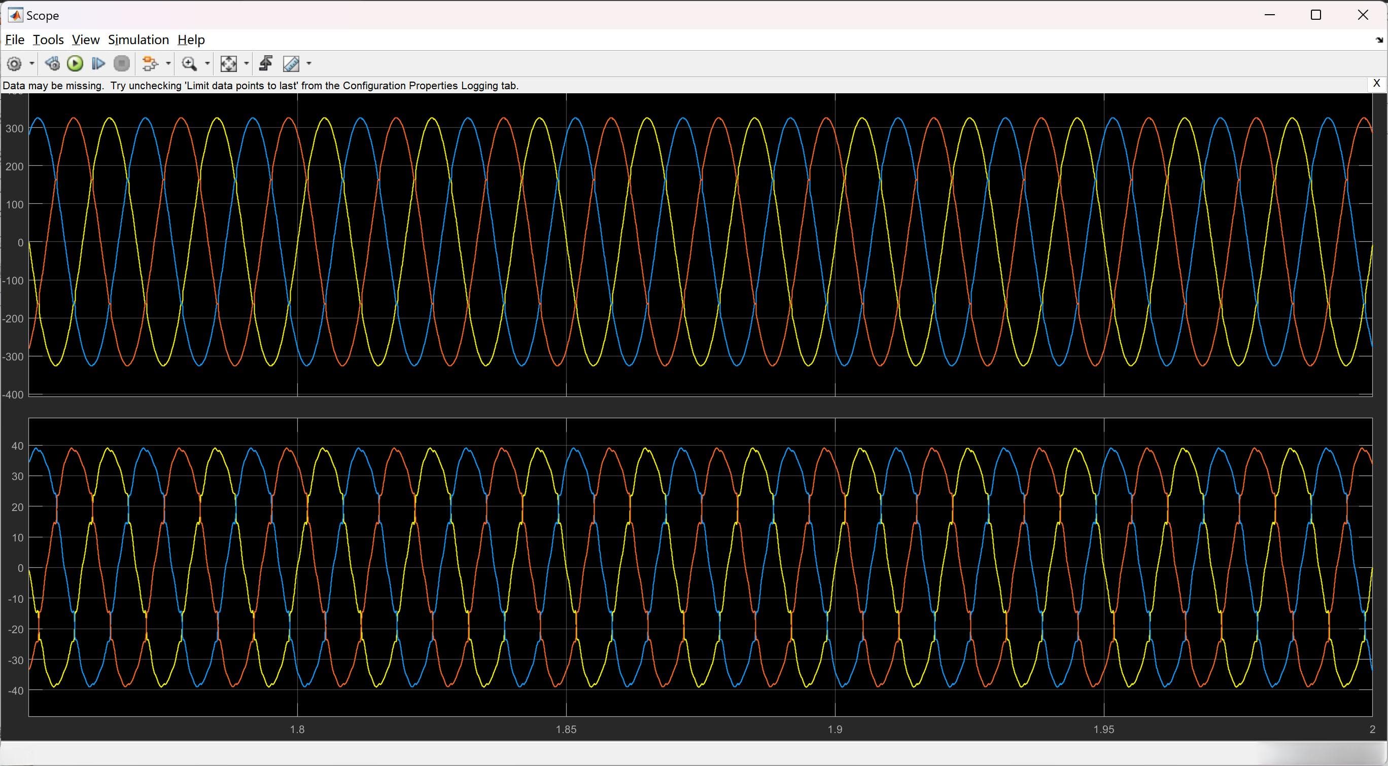
Task: Select the Zoom tool magnifier icon
Action: coord(189,63)
